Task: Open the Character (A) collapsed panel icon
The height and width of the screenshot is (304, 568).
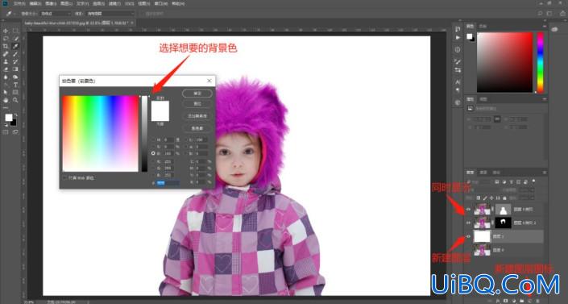Action: point(458,82)
